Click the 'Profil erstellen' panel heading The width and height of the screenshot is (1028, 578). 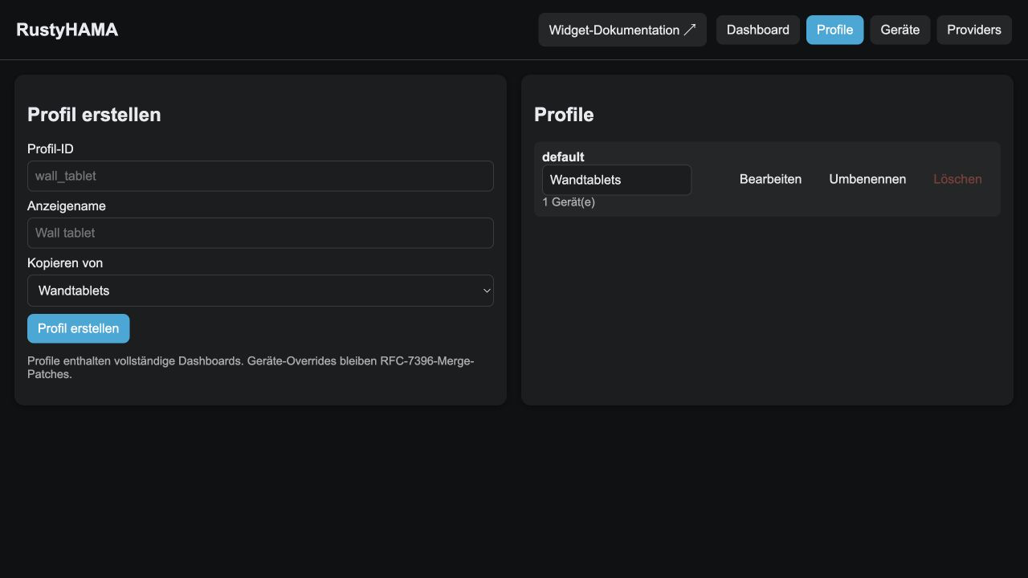(94, 115)
